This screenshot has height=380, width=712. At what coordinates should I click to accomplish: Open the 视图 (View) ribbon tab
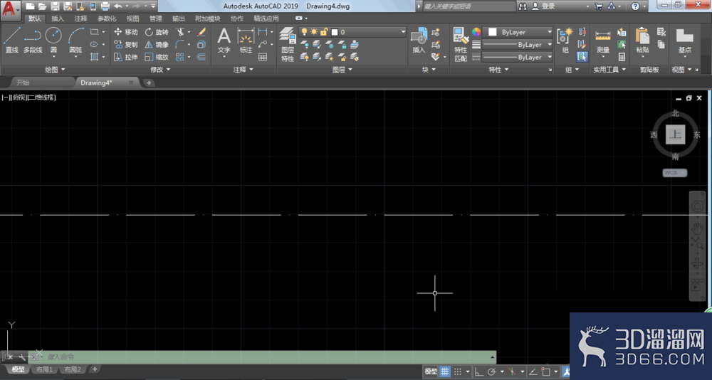click(x=132, y=19)
